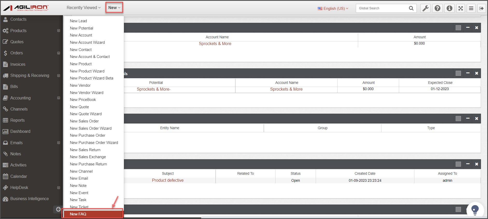Open Calendar in the sidebar

pos(18,176)
